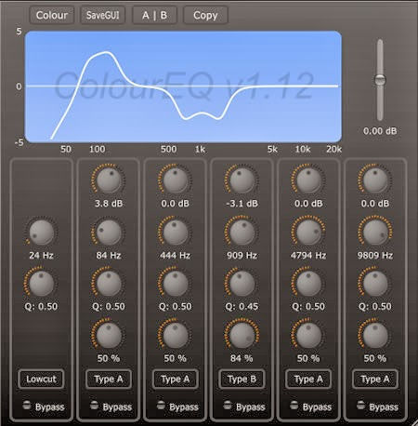The height and width of the screenshot is (426, 418).
Task: Click the SaveGUI button
Action: (x=103, y=15)
